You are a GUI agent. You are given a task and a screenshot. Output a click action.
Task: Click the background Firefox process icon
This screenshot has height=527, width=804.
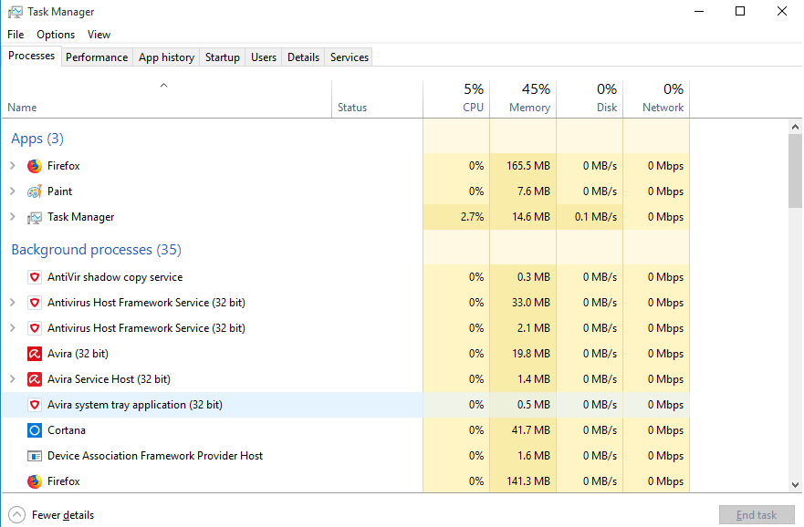(x=35, y=481)
